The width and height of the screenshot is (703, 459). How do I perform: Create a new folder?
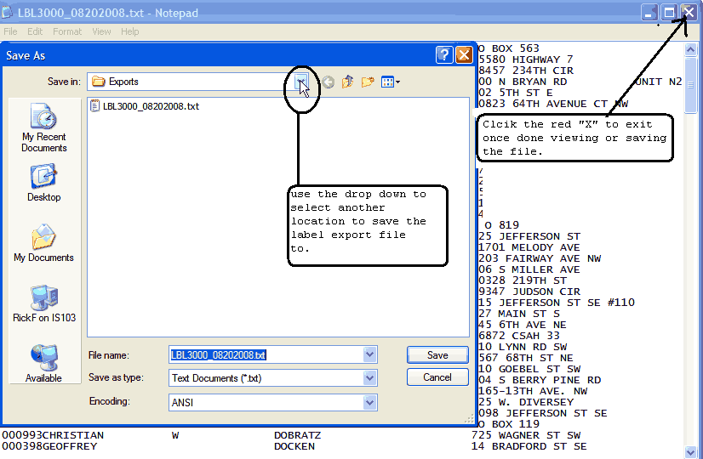pyautogui.click(x=368, y=82)
